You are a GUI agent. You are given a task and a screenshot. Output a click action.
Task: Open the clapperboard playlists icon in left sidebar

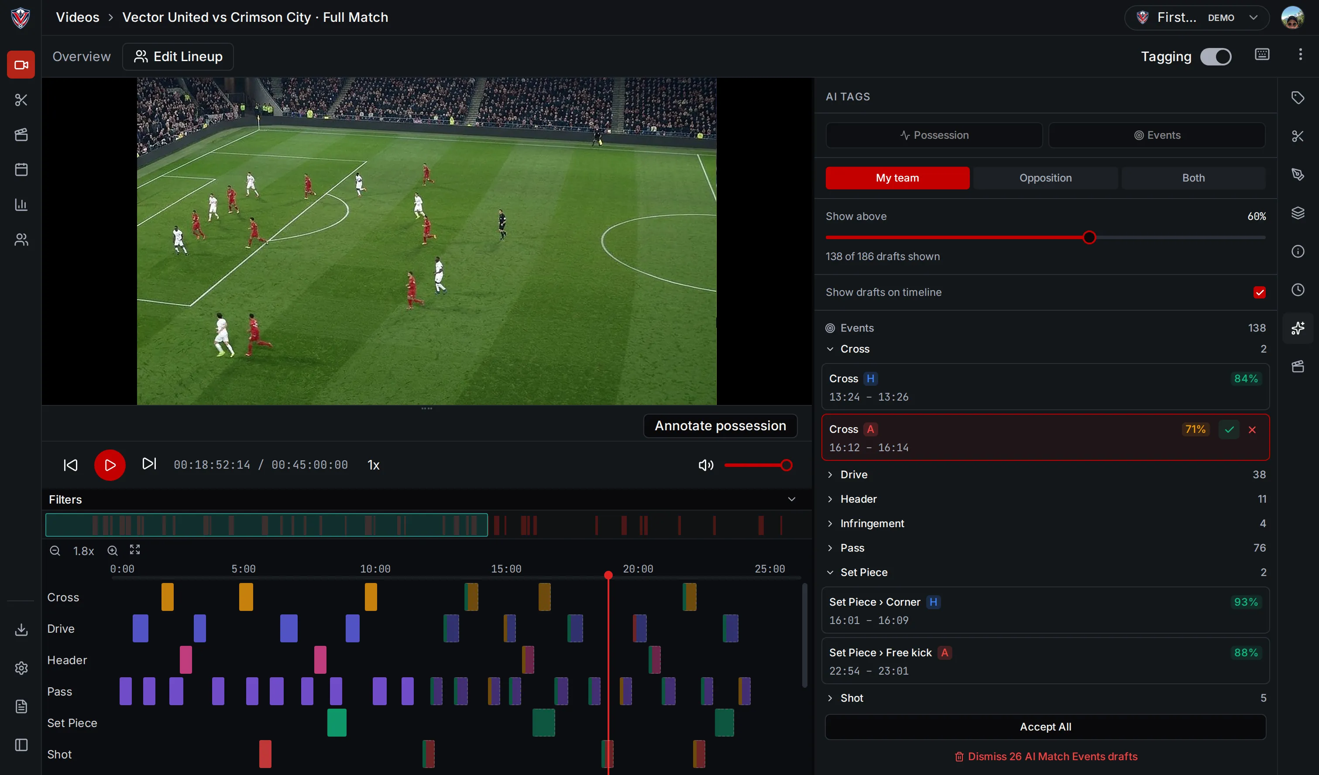21,134
